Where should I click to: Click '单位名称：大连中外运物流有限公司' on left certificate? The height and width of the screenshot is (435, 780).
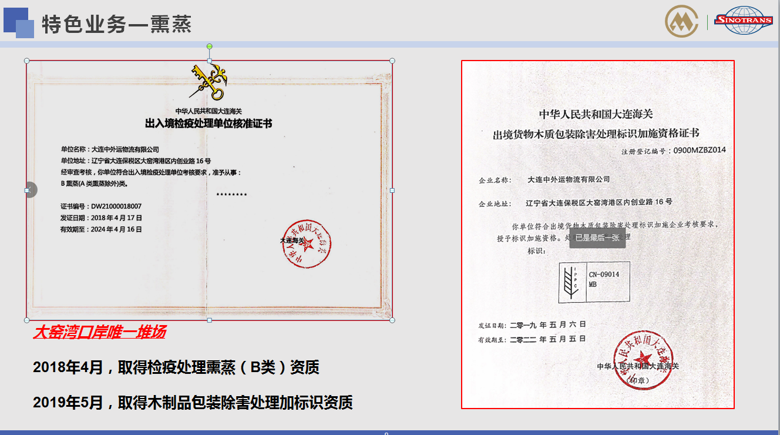[x=110, y=149]
